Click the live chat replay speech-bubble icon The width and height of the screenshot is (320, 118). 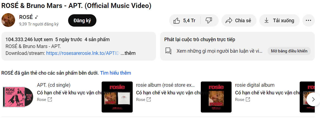click(x=168, y=51)
